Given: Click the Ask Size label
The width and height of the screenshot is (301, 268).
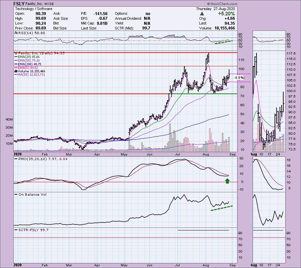Looking at the screenshot, I should 61,18.
